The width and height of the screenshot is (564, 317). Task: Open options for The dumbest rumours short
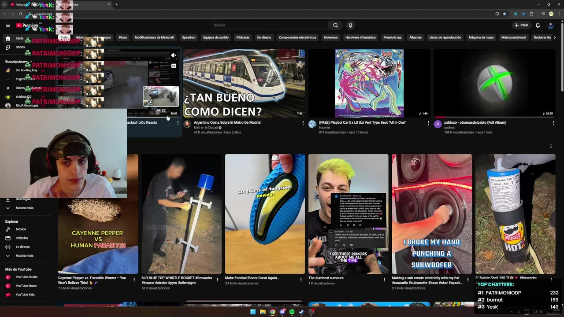point(384,280)
